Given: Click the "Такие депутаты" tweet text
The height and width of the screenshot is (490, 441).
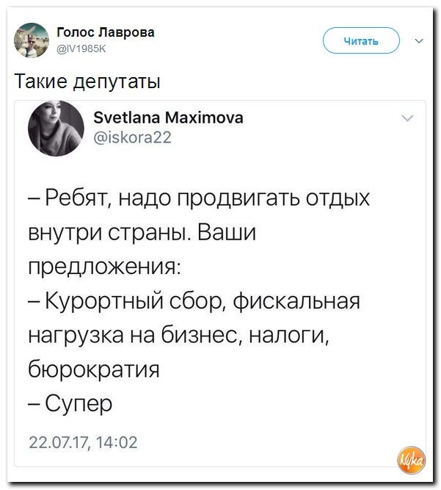Looking at the screenshot, I should [87, 82].
